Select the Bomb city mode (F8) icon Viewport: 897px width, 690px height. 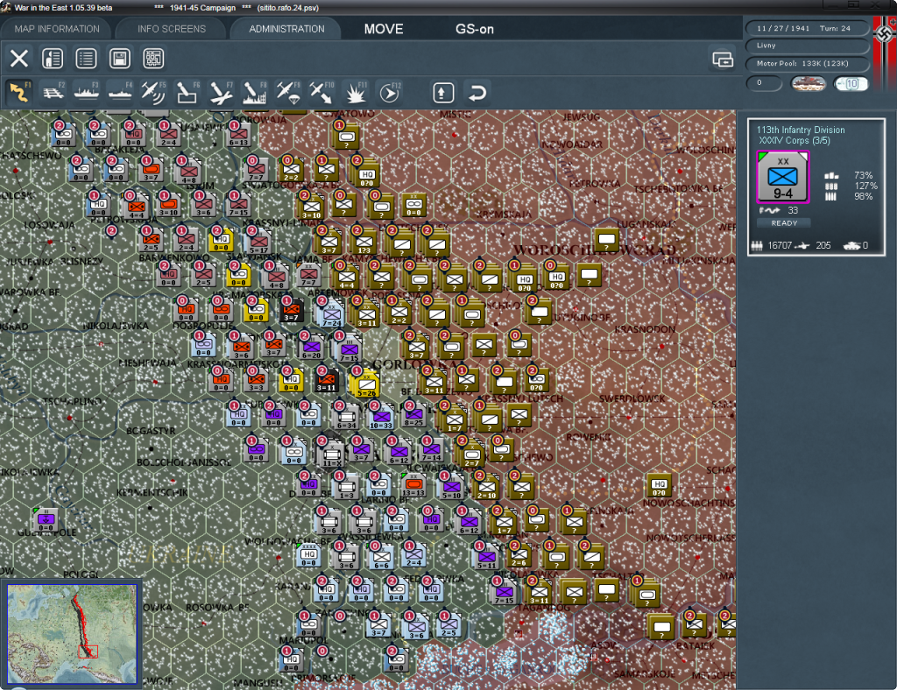pos(254,92)
